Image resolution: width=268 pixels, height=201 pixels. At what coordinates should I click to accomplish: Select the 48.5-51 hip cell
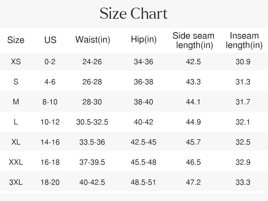[143, 182]
